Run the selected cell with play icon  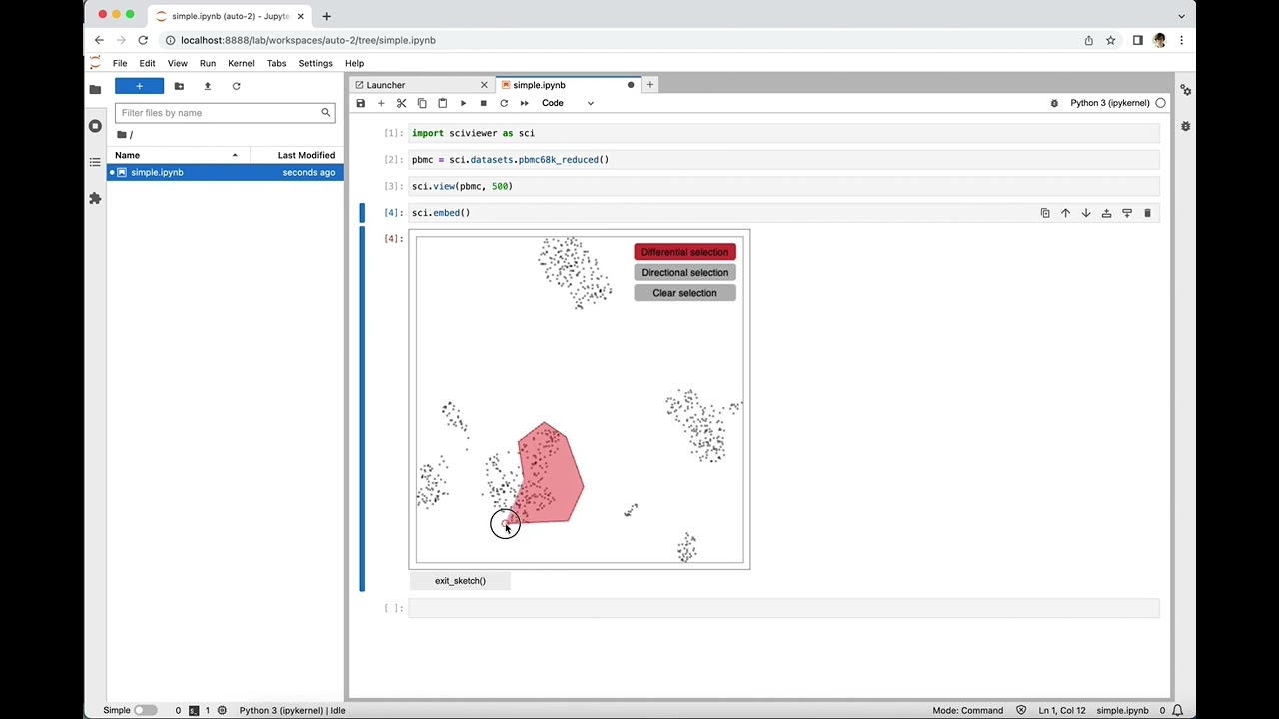tap(463, 103)
